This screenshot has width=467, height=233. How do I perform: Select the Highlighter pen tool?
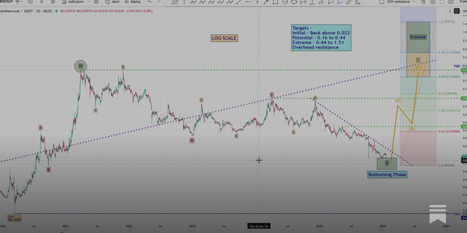tap(348, 2)
